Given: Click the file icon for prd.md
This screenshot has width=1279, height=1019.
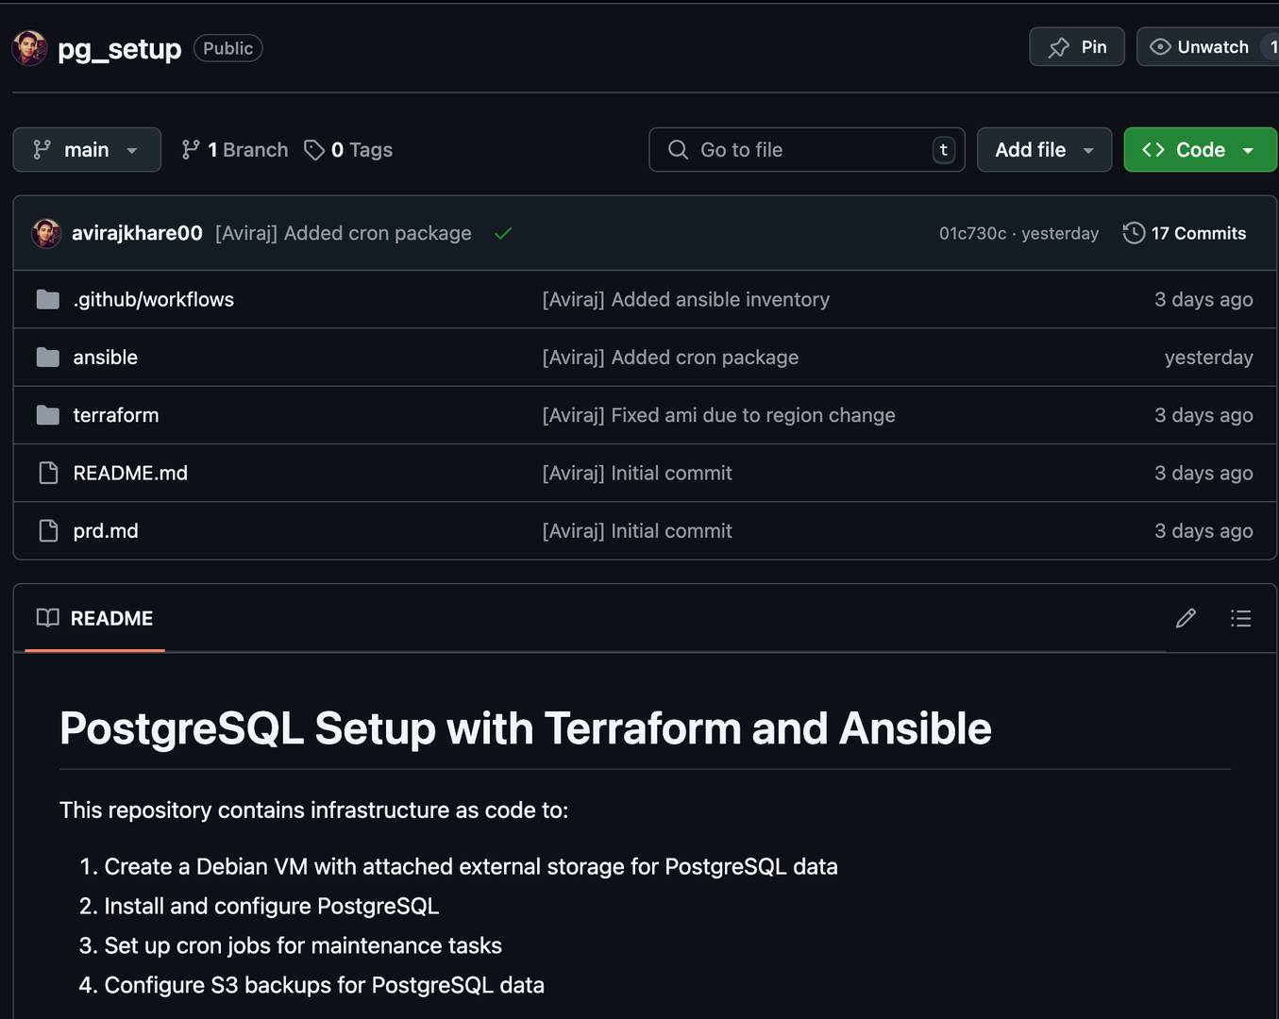Looking at the screenshot, I should (x=48, y=531).
